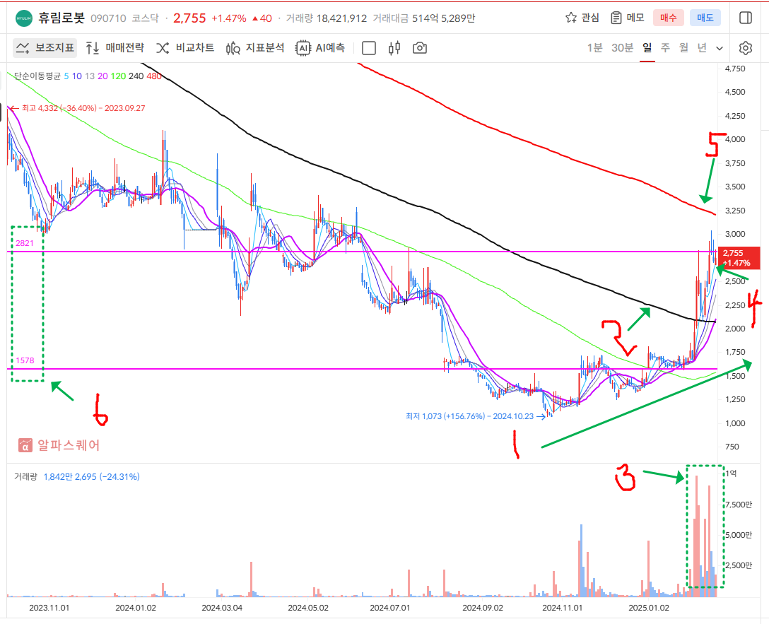Click the 2024.11.01 date axis label

click(x=562, y=608)
